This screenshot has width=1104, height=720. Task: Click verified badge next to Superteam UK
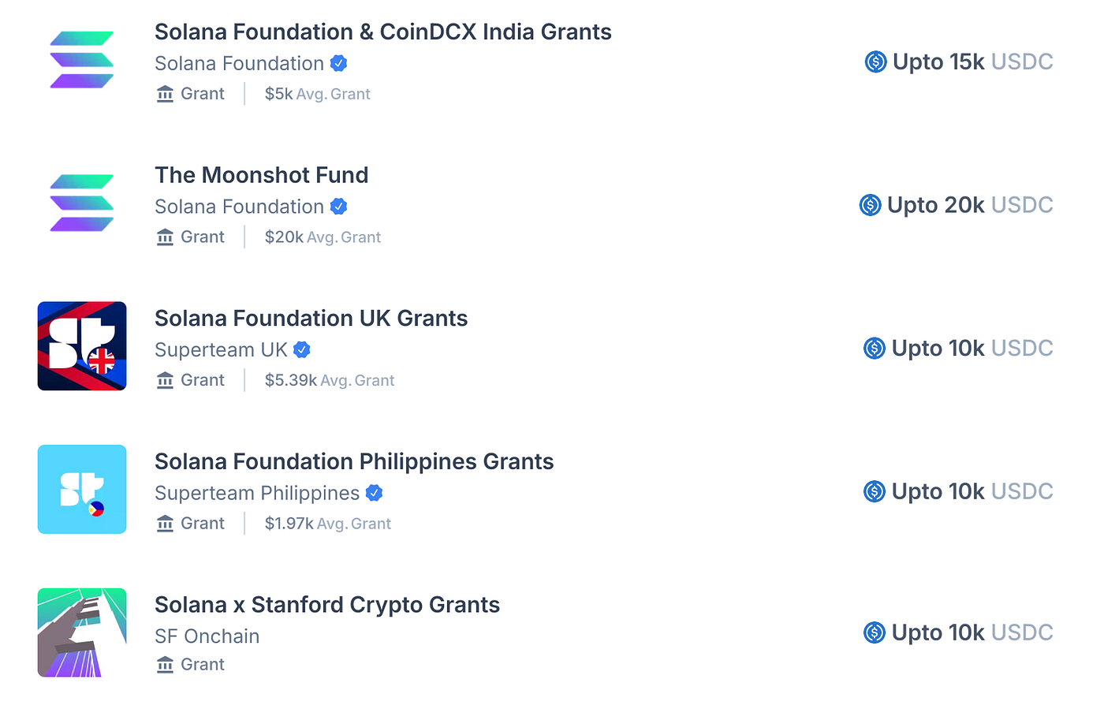pos(301,349)
